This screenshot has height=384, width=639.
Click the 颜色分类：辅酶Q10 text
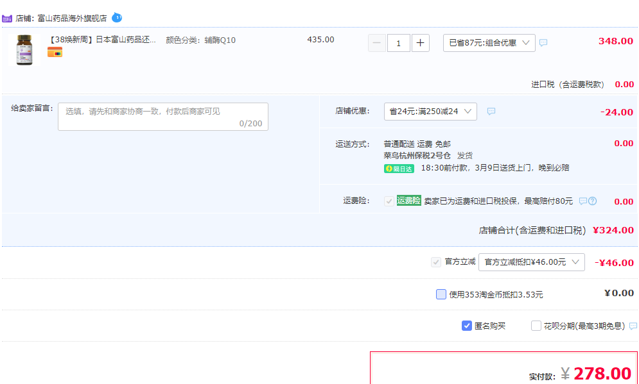click(200, 40)
